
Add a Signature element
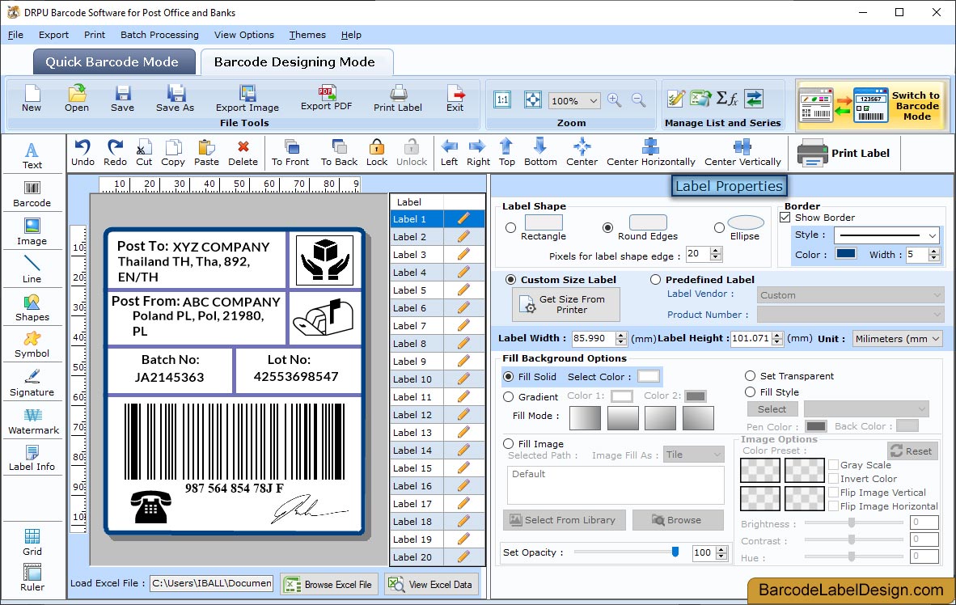pos(32,383)
